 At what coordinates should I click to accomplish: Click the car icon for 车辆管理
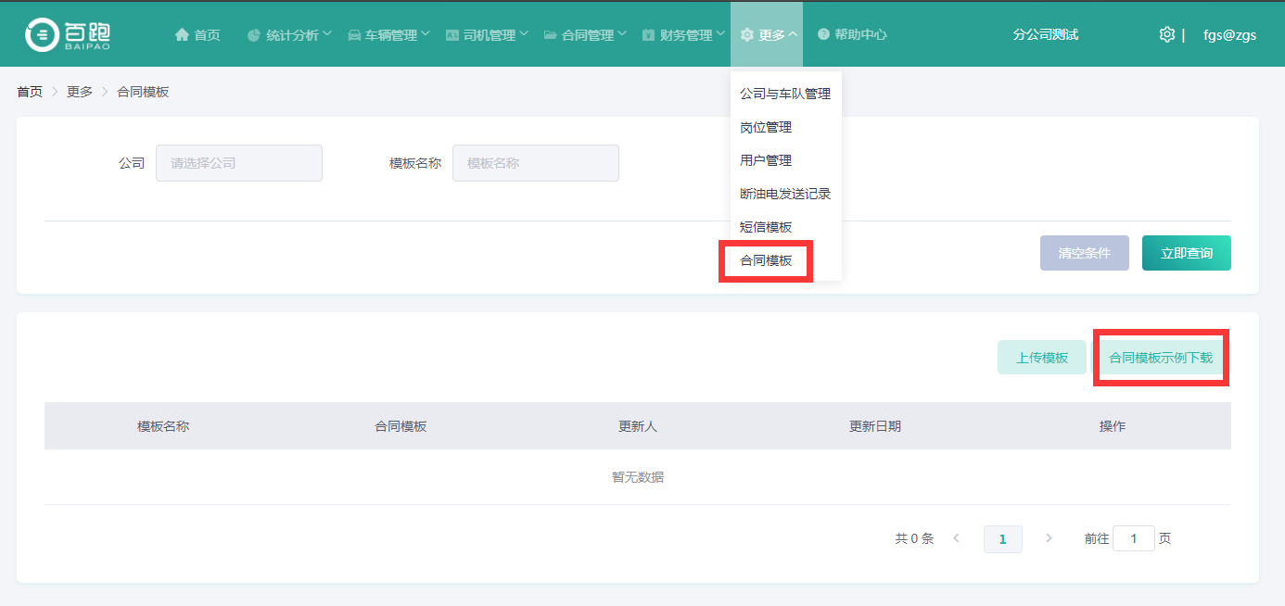pos(354,35)
